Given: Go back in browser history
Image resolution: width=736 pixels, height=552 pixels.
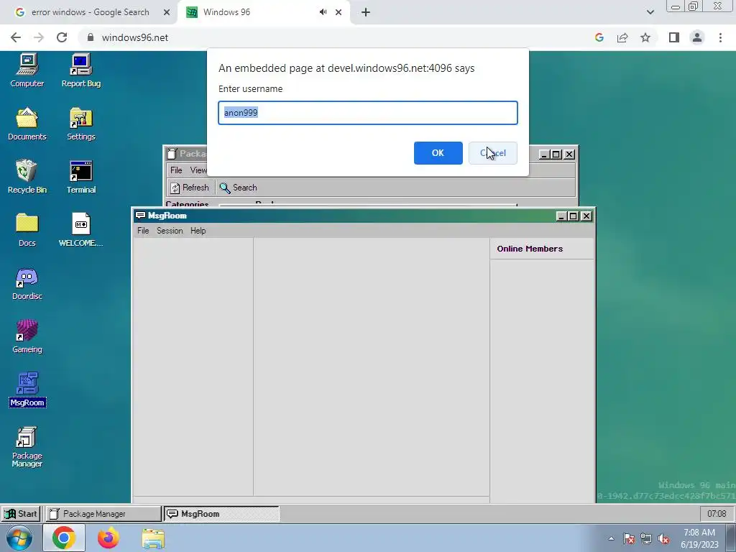Looking at the screenshot, I should click(16, 37).
